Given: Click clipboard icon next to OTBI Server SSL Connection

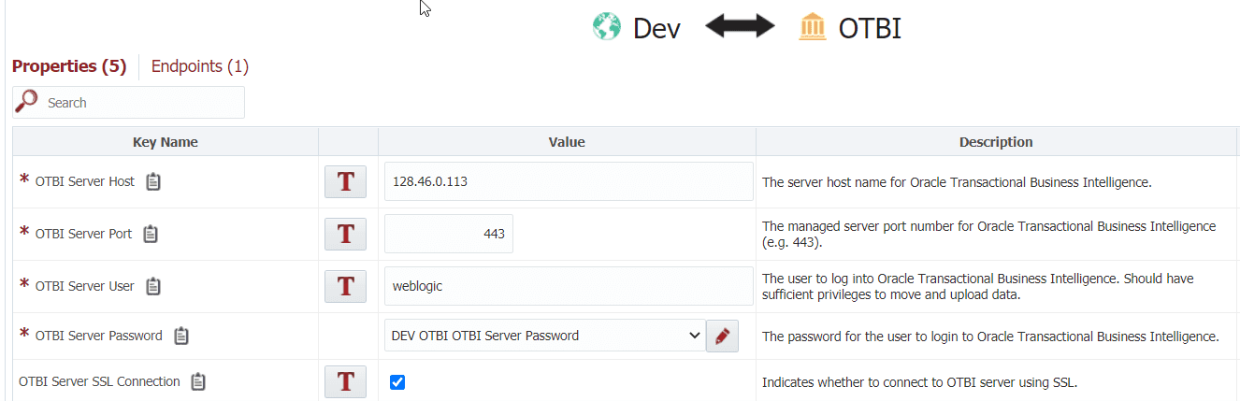Looking at the screenshot, I should pyautogui.click(x=198, y=381).
